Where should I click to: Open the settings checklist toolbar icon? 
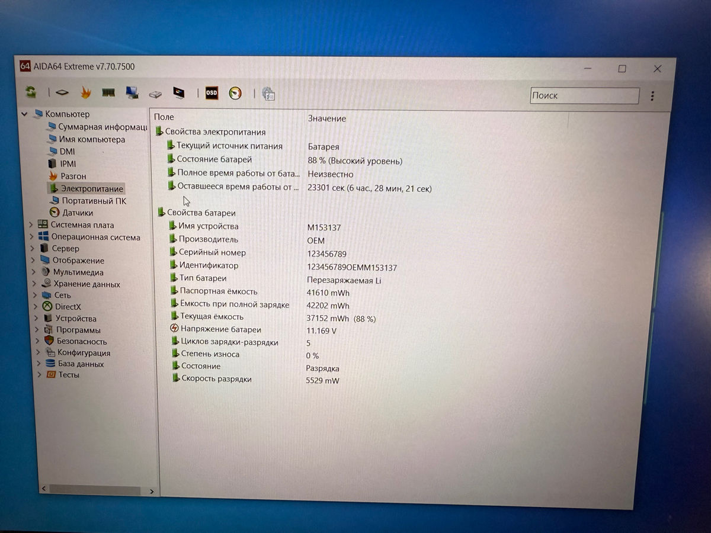[x=269, y=94]
